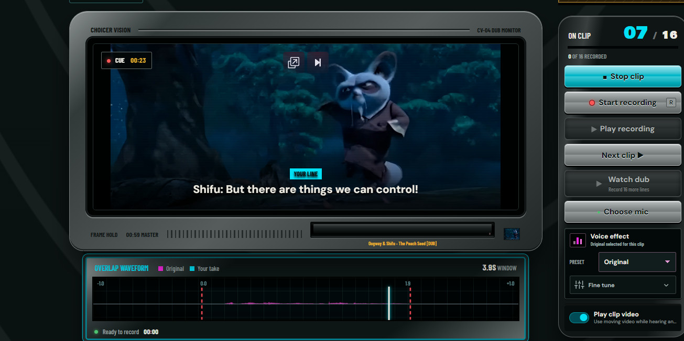Click the red CUE record indicator
Viewport: 684px width, 341px height.
coord(108,61)
